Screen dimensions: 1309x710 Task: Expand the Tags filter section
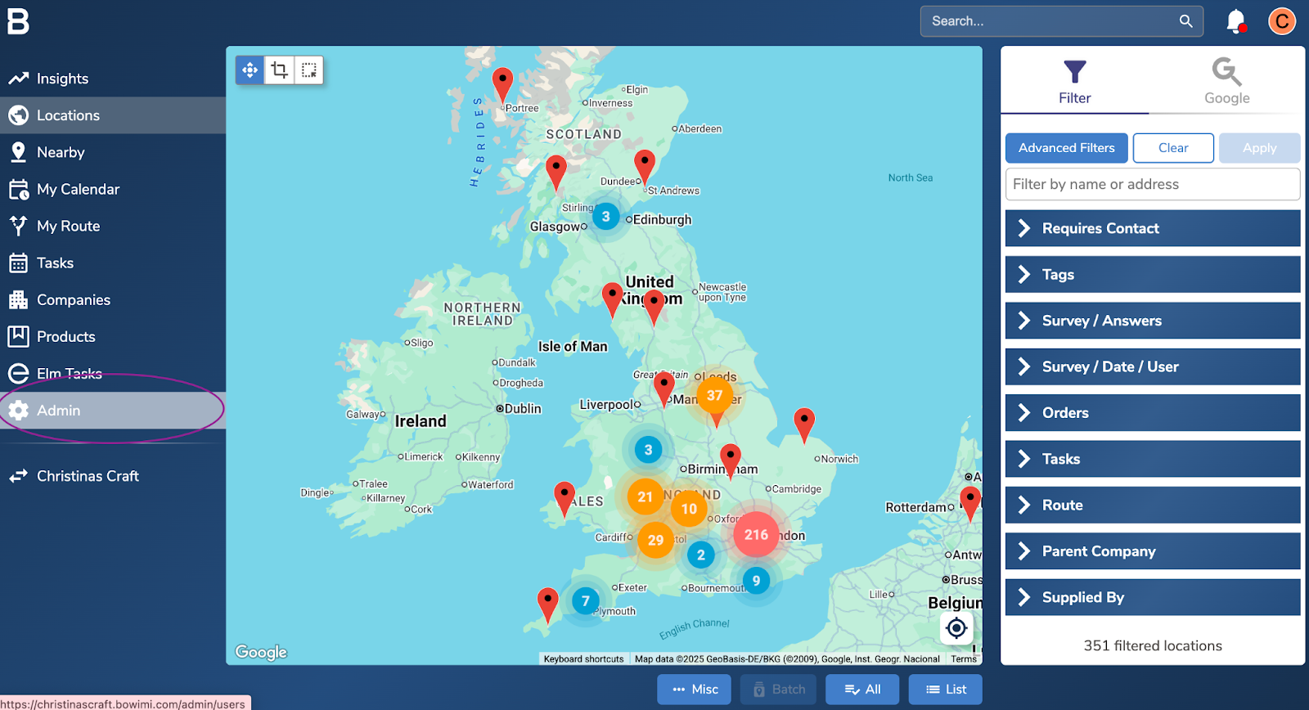1152,275
